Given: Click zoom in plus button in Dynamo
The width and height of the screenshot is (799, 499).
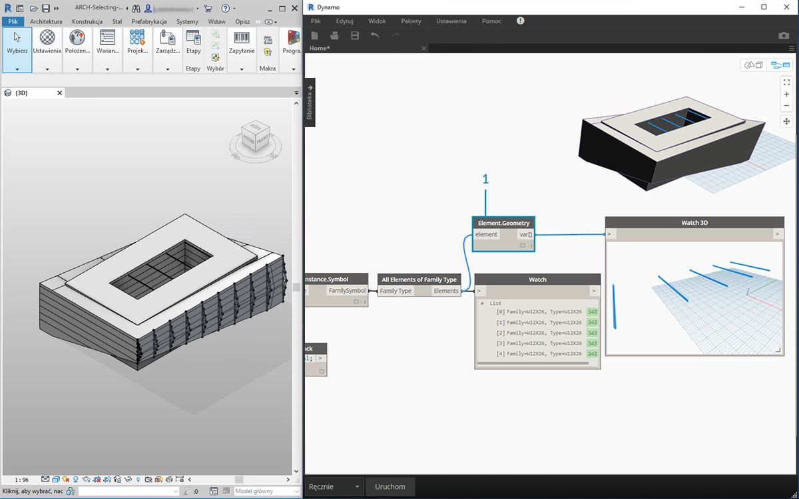Looking at the screenshot, I should point(786,94).
